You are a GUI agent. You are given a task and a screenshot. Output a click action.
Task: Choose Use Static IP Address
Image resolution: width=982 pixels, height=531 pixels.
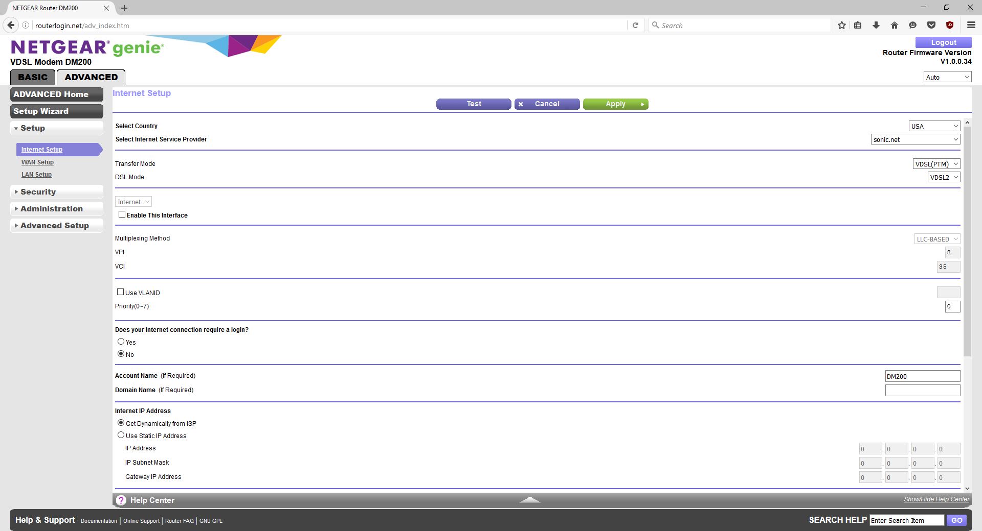[121, 435]
